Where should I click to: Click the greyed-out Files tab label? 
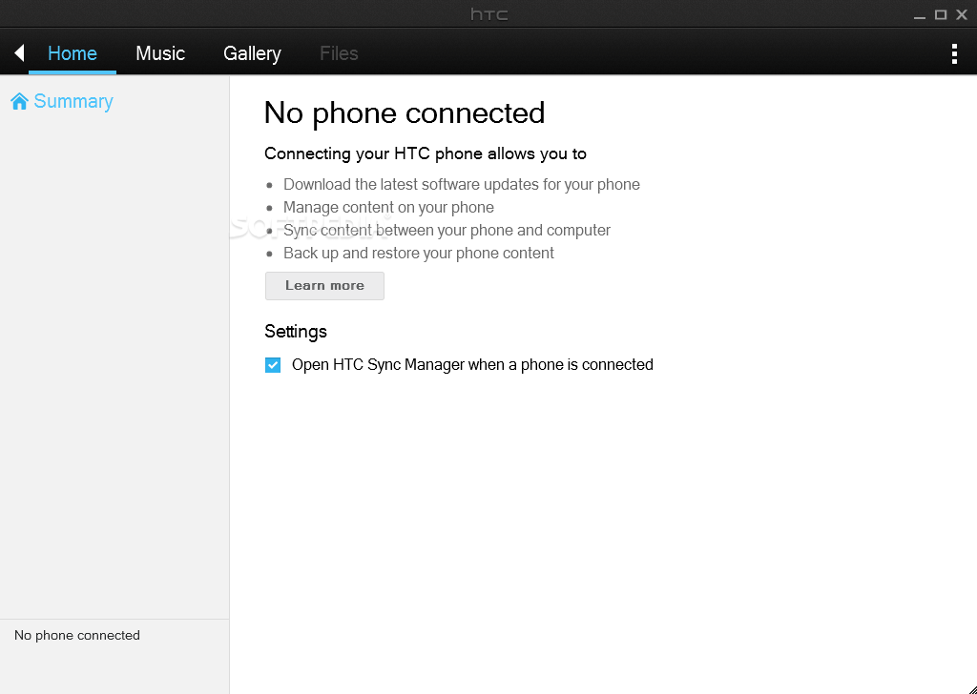click(339, 53)
